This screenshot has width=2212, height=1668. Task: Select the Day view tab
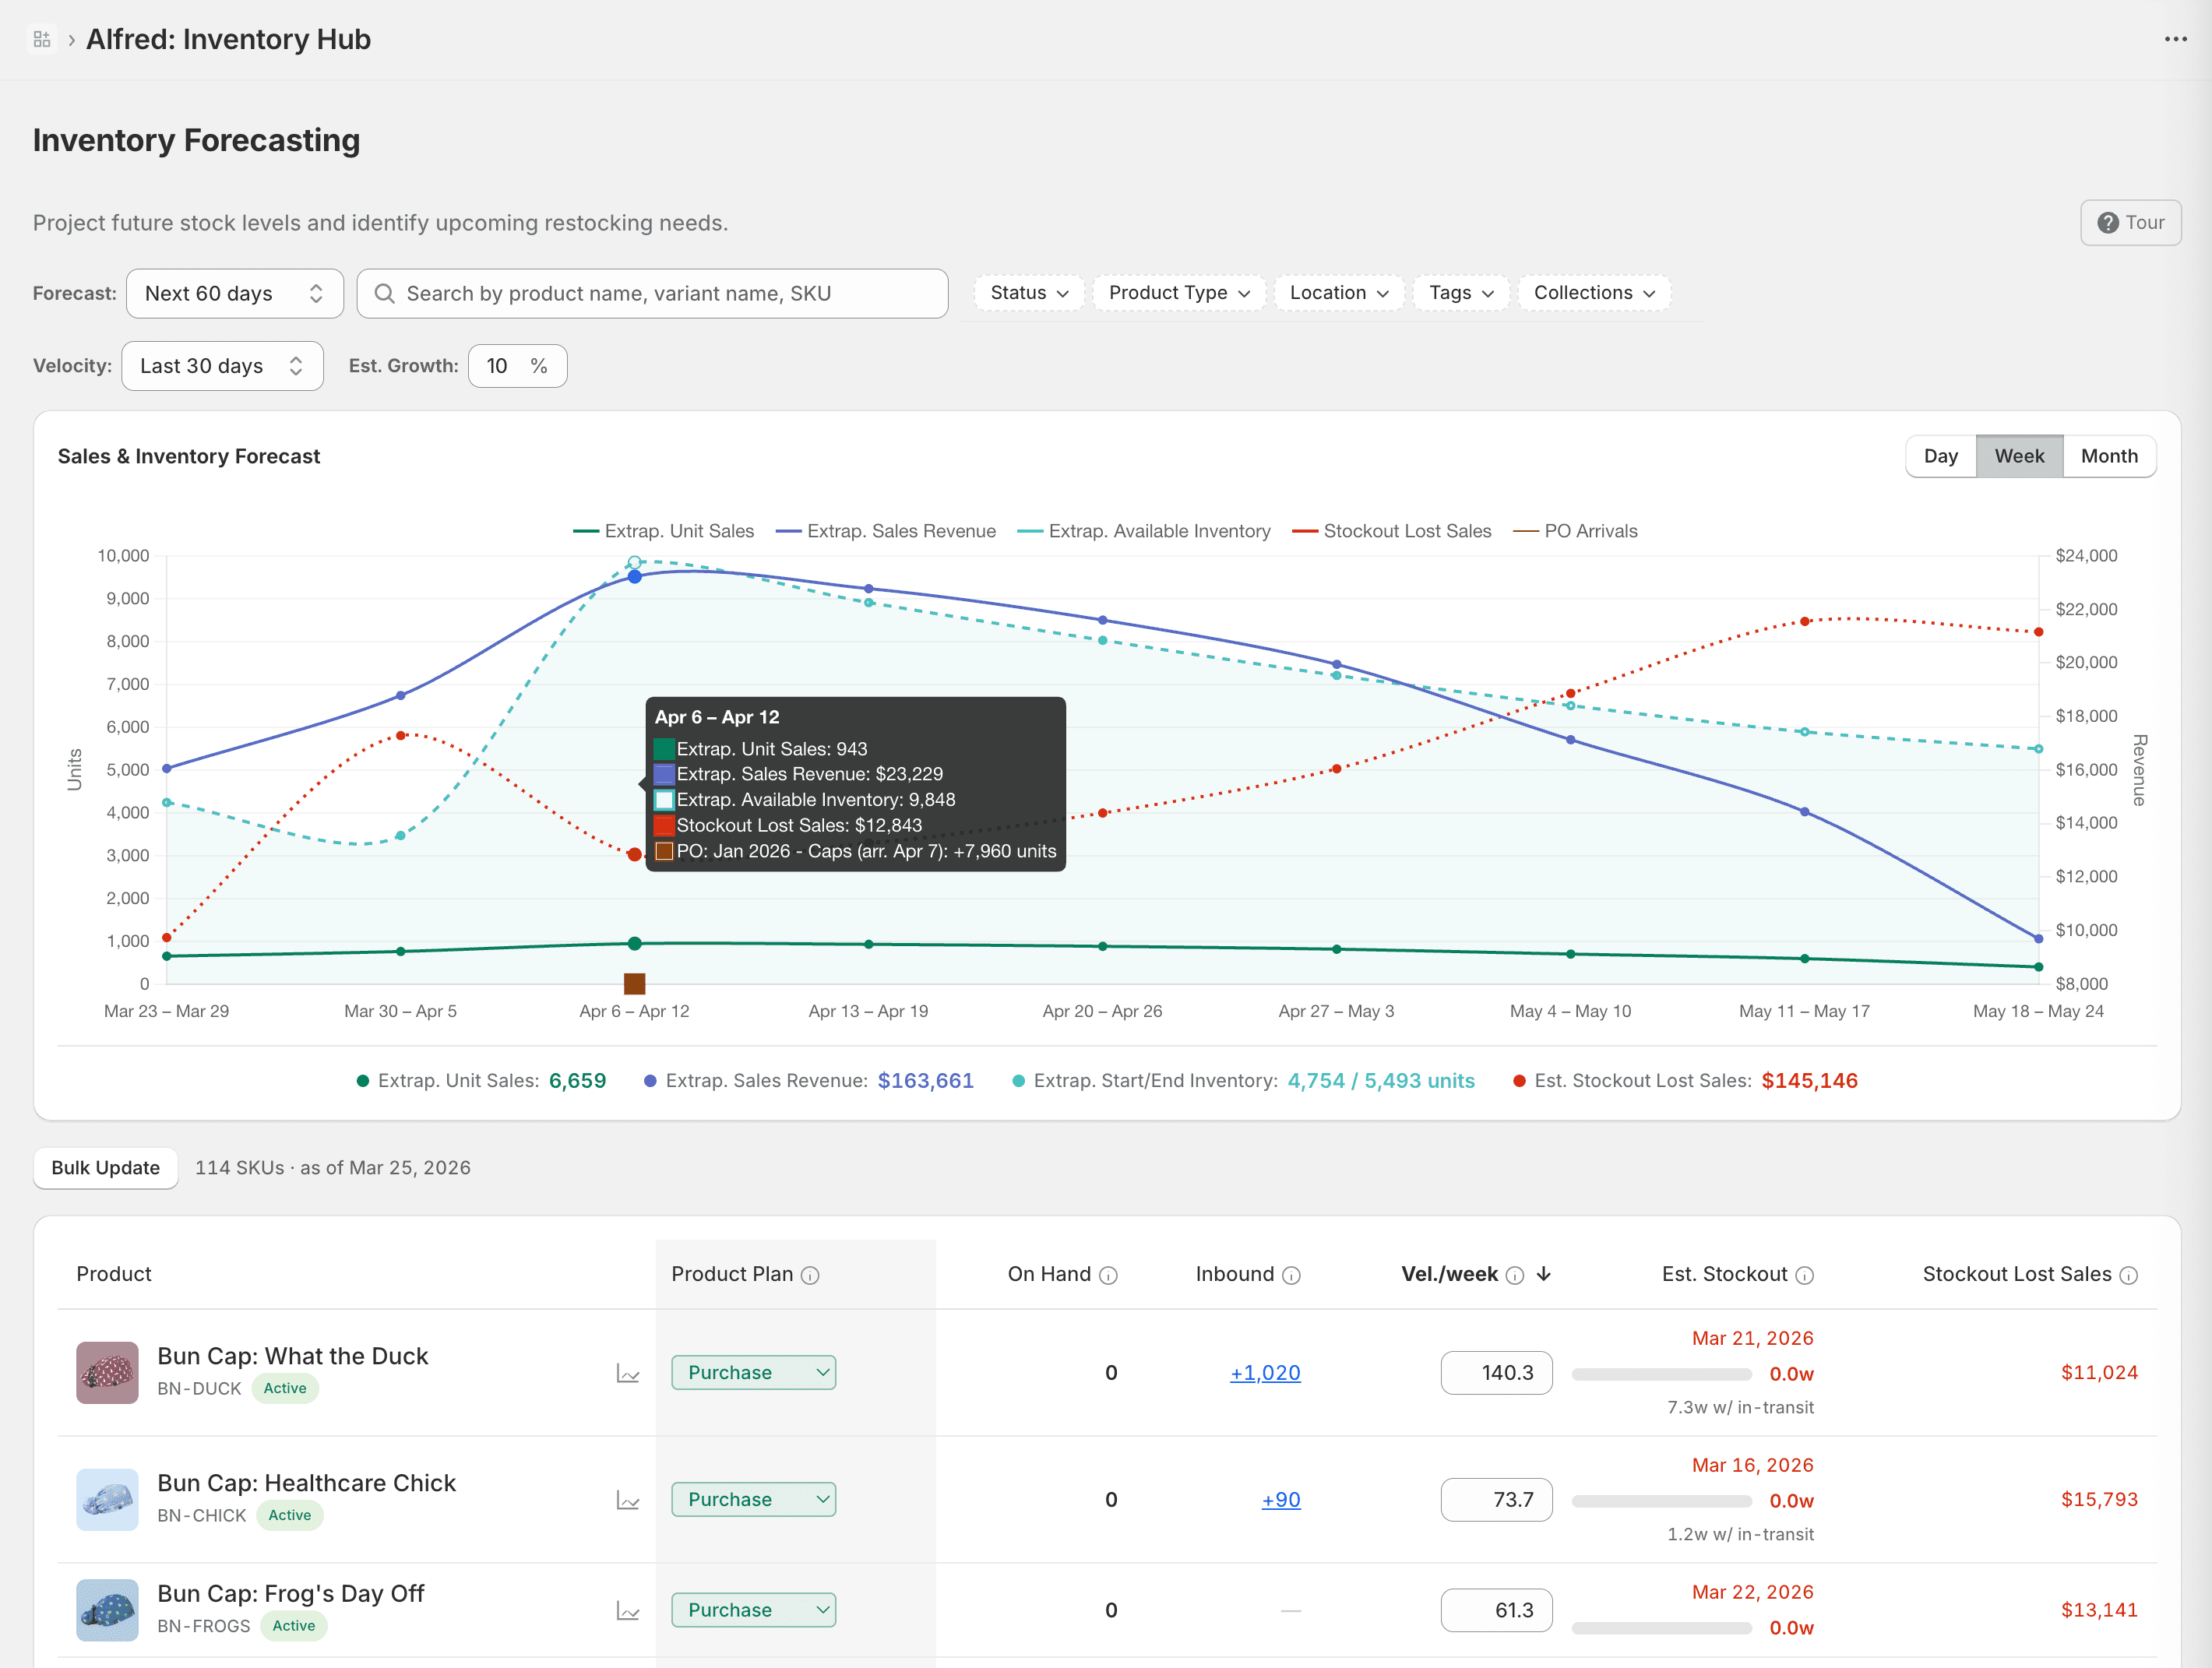click(1940, 455)
